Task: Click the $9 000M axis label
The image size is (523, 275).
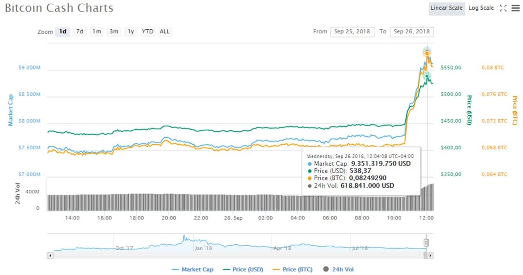Action: pyautogui.click(x=29, y=68)
